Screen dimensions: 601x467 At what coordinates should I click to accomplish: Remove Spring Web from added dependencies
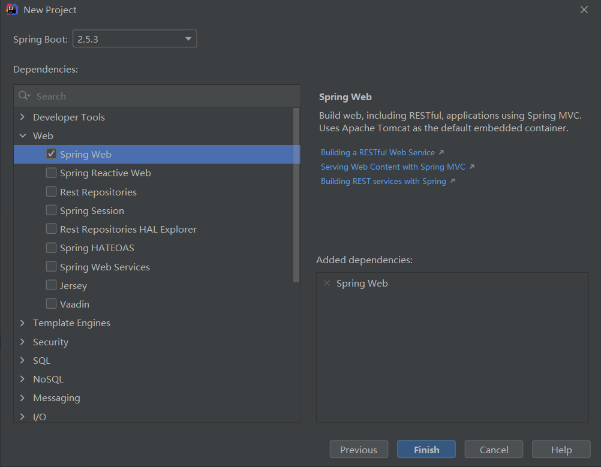coord(327,283)
